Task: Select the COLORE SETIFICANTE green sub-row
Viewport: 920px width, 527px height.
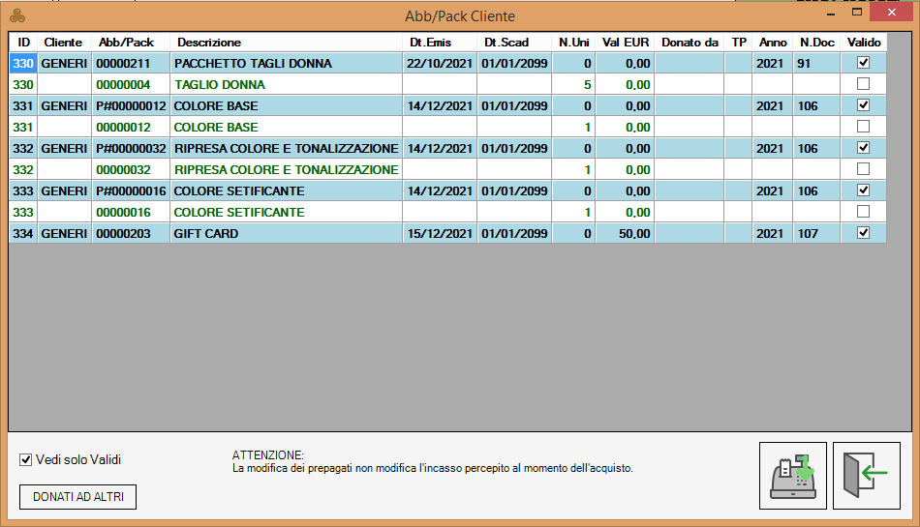Action: [x=286, y=213]
